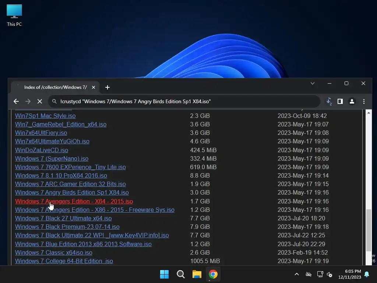Open network status tray icon
Screen dimensions: 377x283
(x=320, y=274)
